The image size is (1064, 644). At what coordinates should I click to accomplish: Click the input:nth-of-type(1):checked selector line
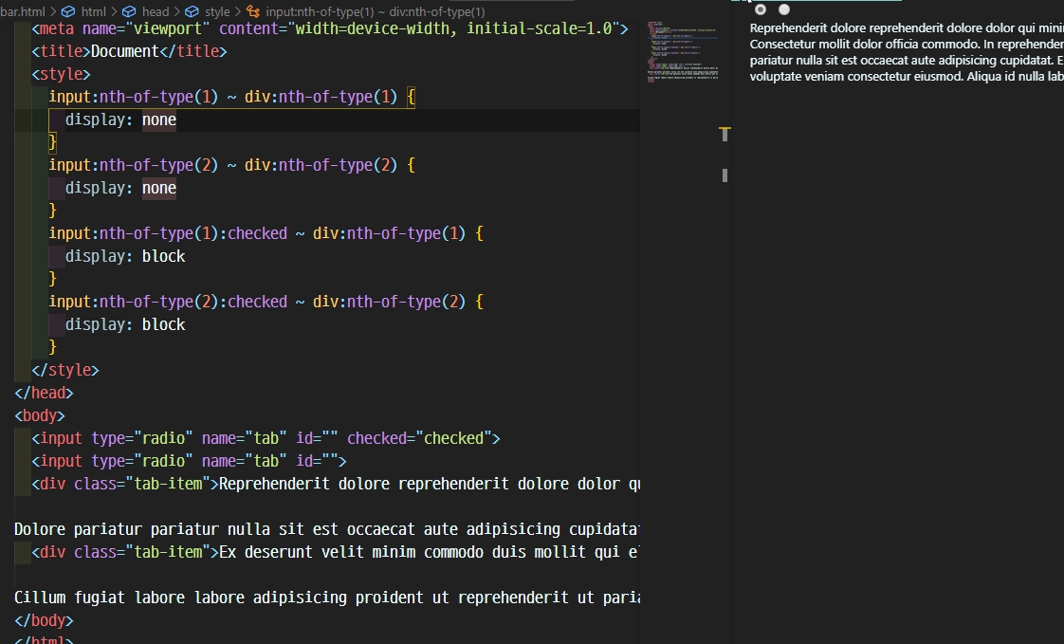click(x=266, y=233)
